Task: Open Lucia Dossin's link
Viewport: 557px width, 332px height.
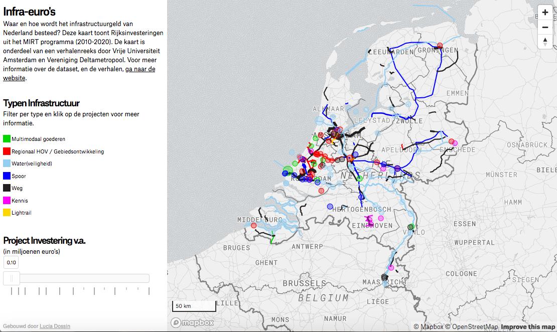Action: [55, 326]
